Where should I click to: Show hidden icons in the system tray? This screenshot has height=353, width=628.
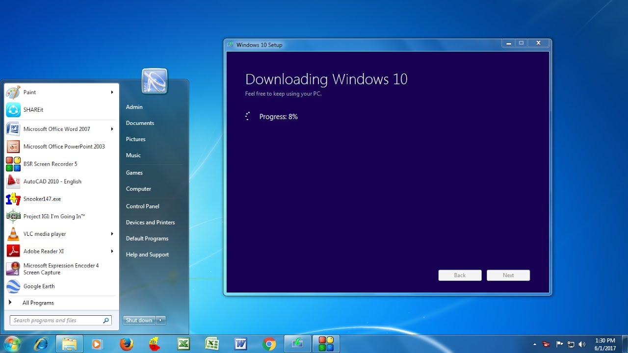[536, 343]
